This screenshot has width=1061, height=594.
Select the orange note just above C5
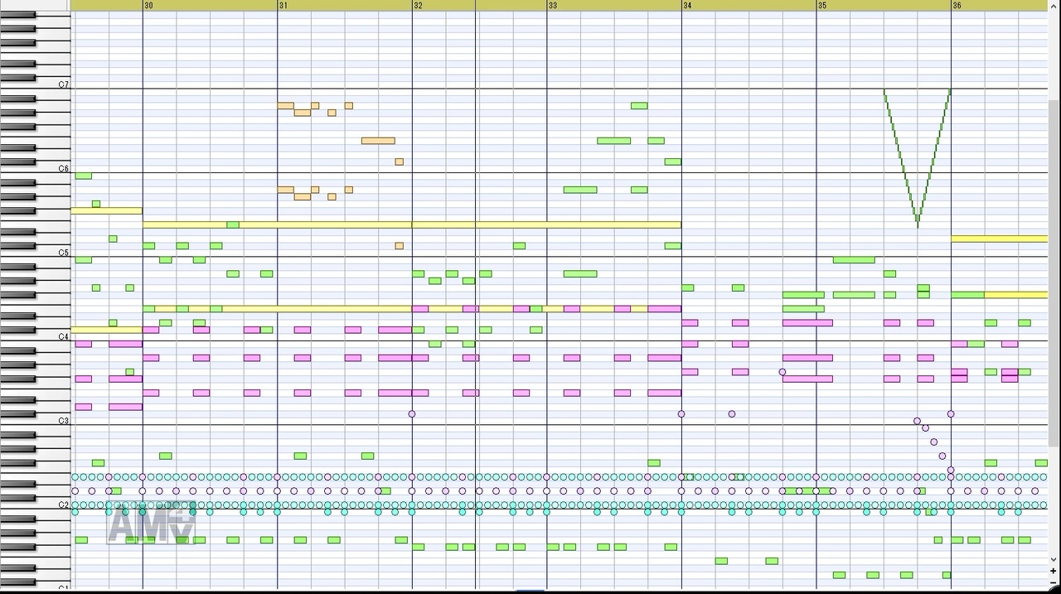(x=399, y=246)
